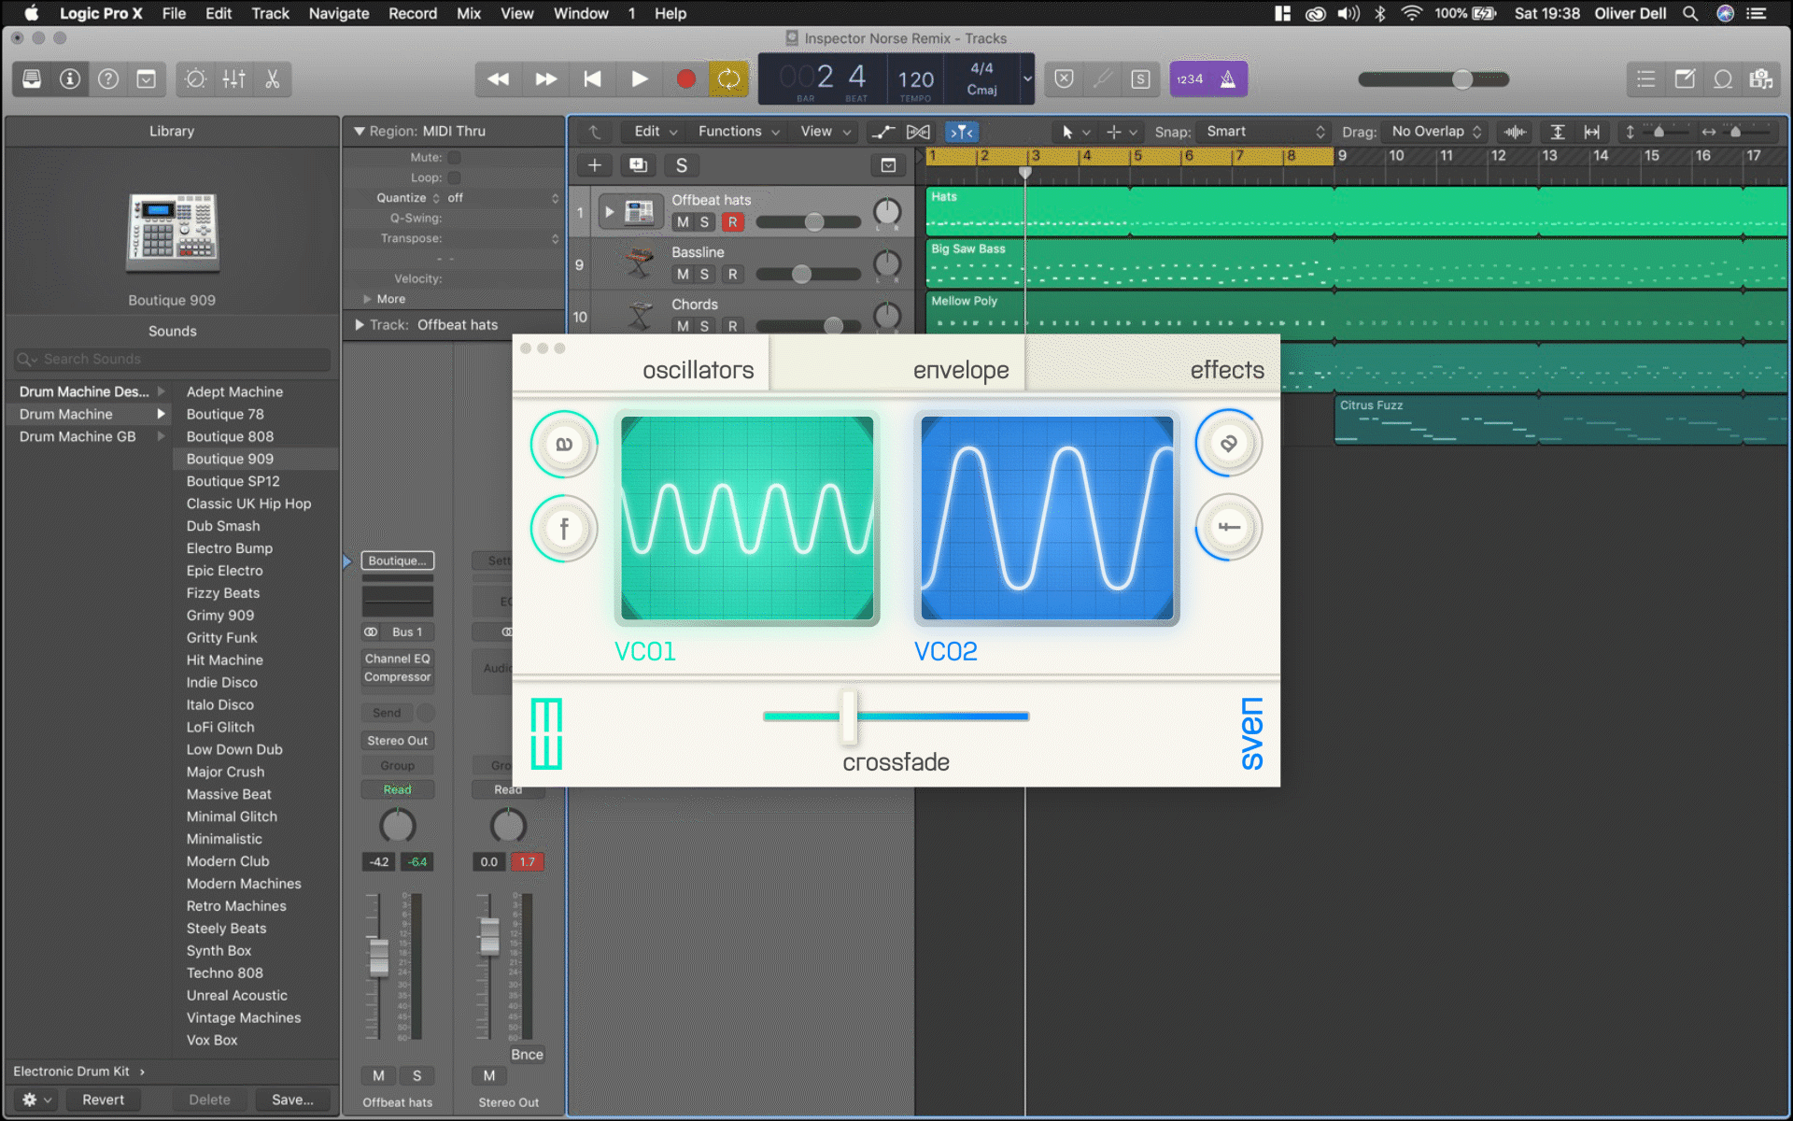The height and width of the screenshot is (1121, 1793).
Task: Open the Media Browsers icon
Action: coord(1761,79)
